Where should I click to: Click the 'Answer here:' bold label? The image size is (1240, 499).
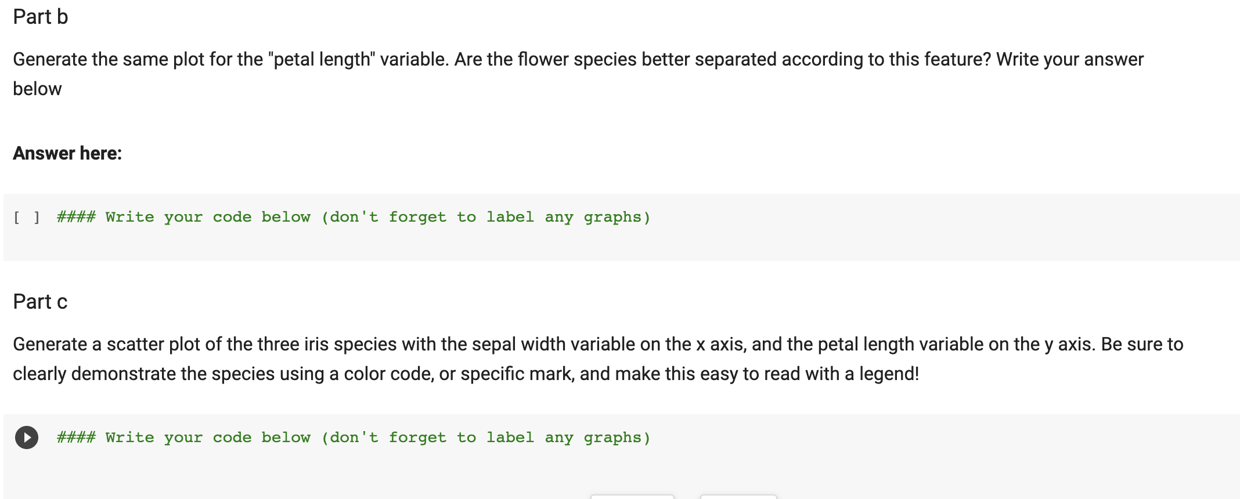(x=67, y=153)
